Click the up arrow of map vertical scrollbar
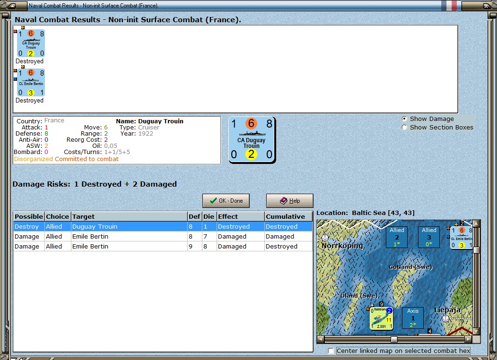This screenshot has height=360, width=497. coord(476,223)
